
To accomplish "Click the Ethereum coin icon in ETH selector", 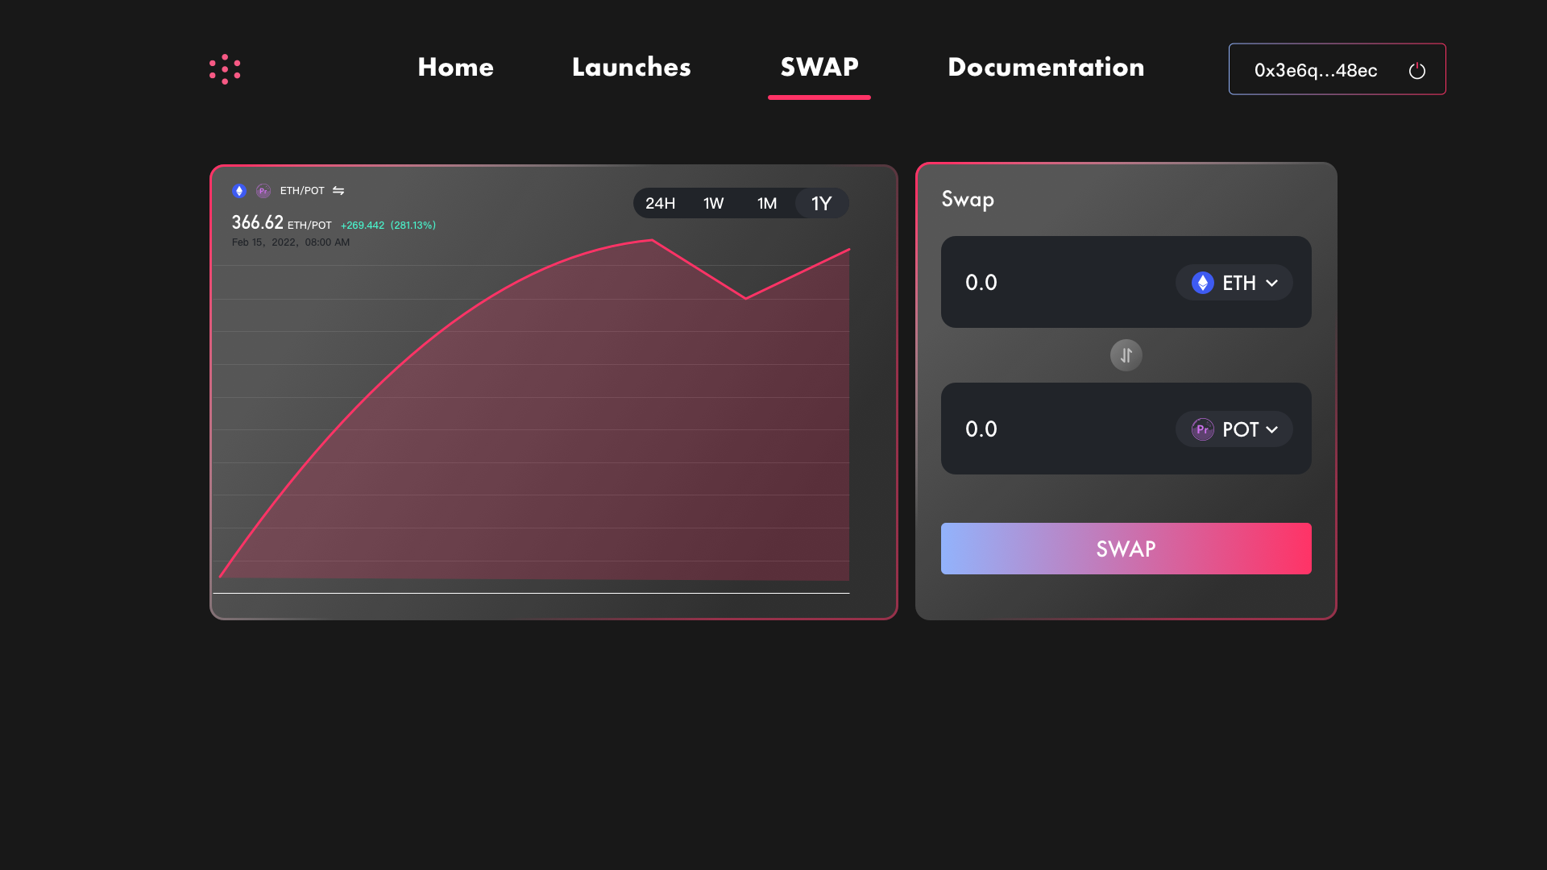I will 1202,283.
